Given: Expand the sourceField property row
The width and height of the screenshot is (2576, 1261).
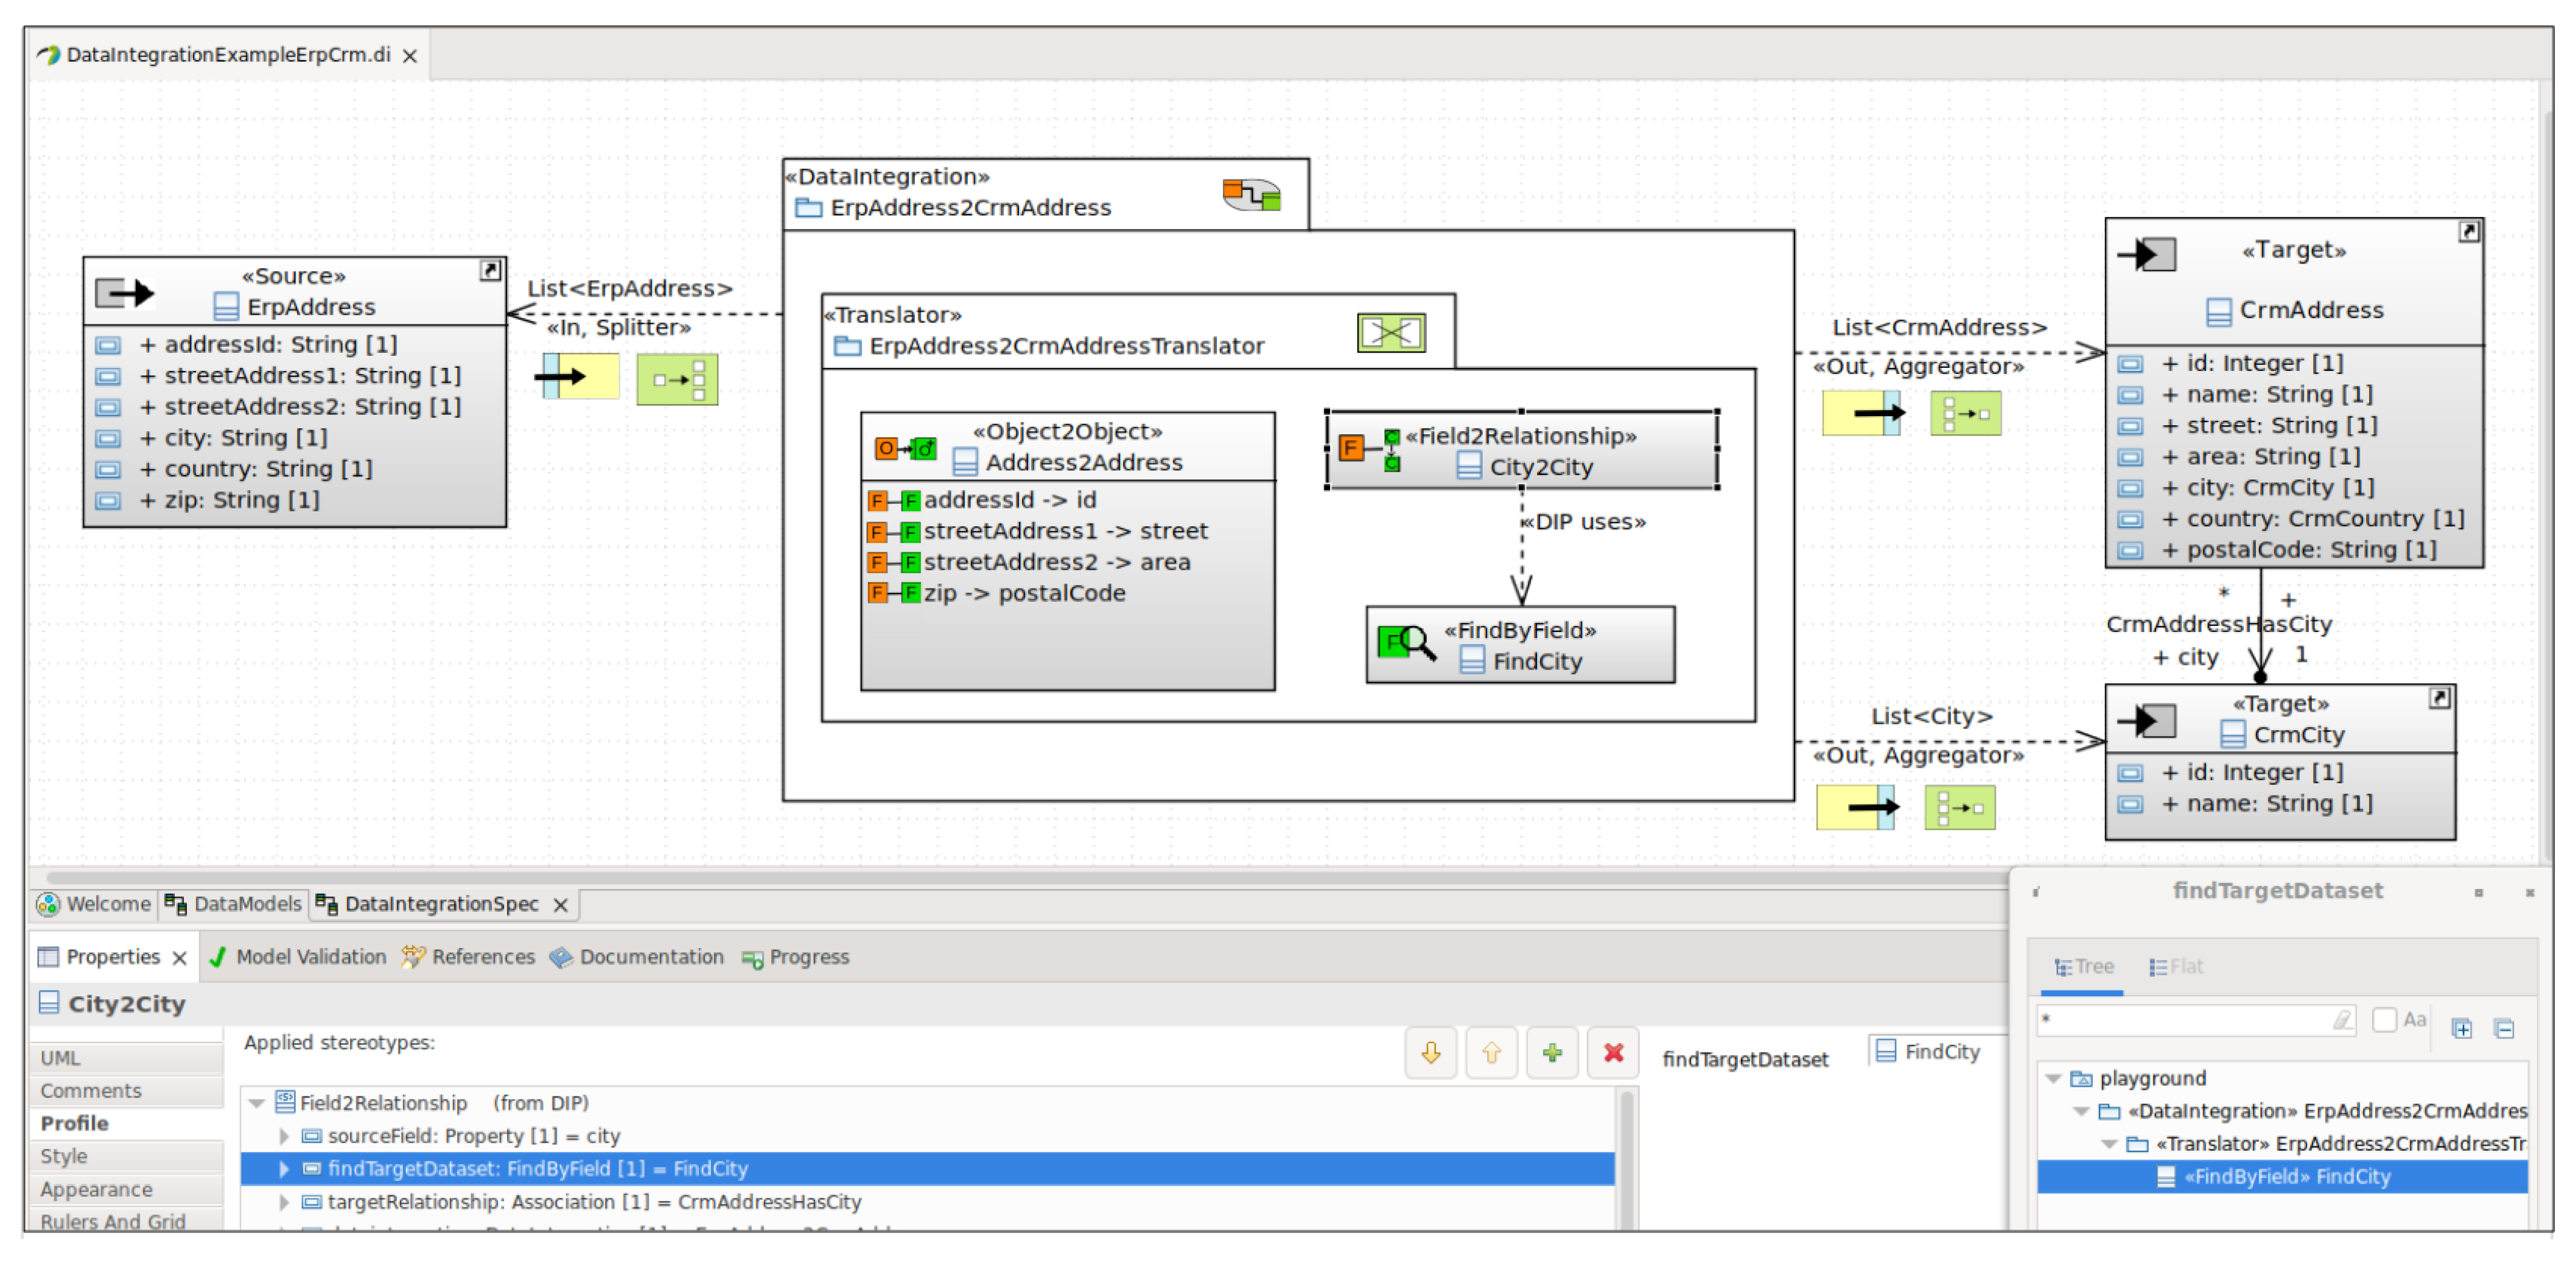Looking at the screenshot, I should 284,1136.
